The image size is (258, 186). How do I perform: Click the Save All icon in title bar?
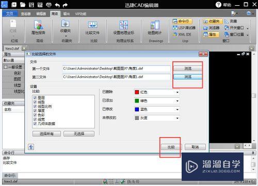coord(40,5)
